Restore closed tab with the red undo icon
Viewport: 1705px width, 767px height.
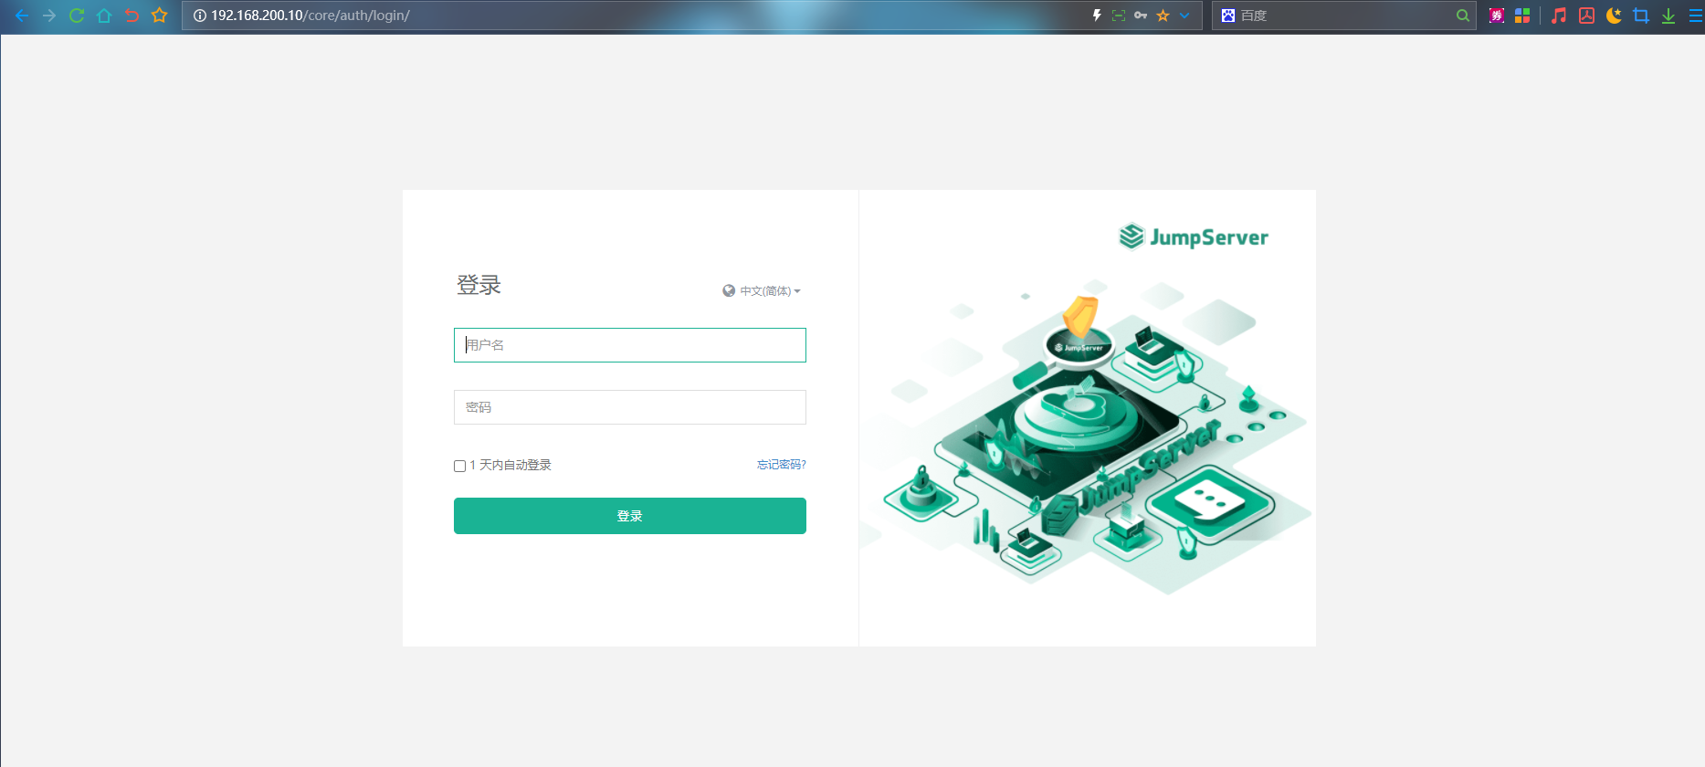132,16
